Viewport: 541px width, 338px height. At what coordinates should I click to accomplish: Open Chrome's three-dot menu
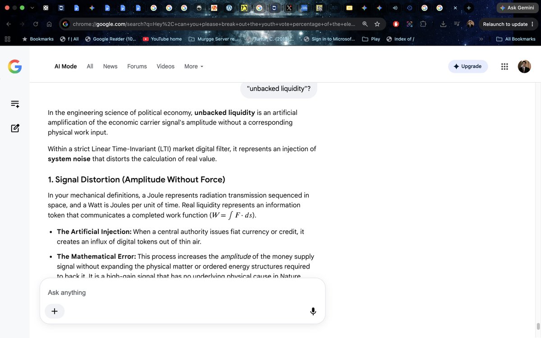pyautogui.click(x=532, y=24)
